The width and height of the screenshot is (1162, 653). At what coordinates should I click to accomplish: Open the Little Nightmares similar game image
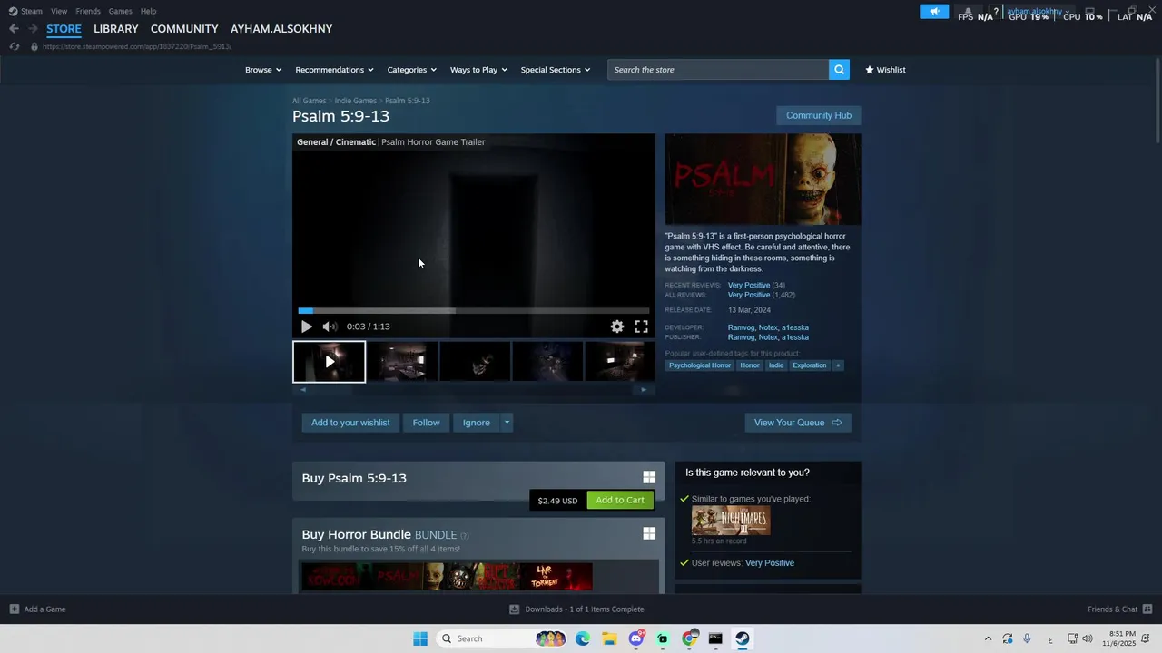pos(731,521)
